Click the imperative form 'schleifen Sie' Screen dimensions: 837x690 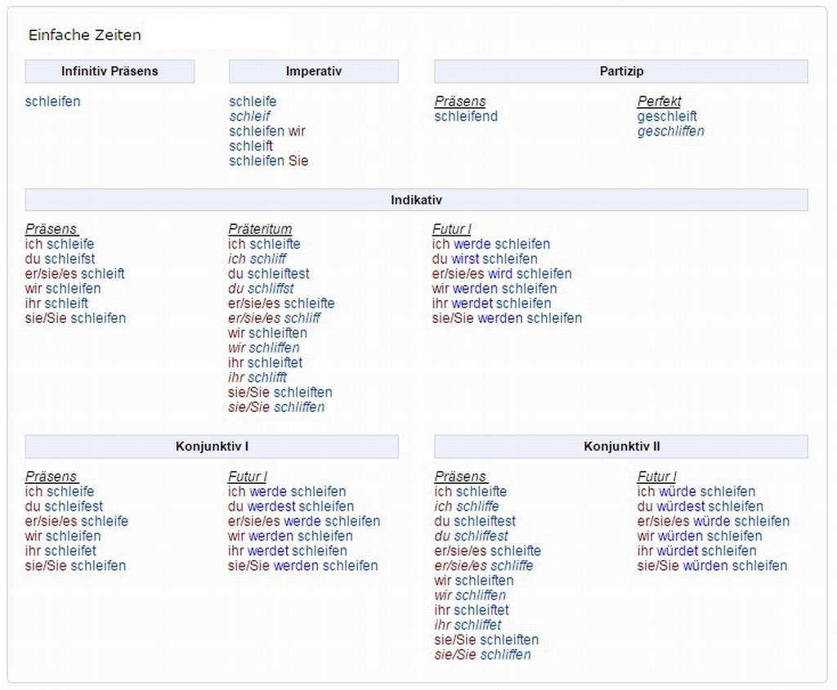tap(268, 161)
